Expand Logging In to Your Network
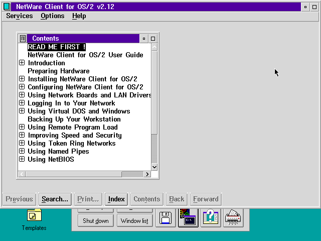Image resolution: width=321 pixels, height=241 pixels. coord(22,102)
